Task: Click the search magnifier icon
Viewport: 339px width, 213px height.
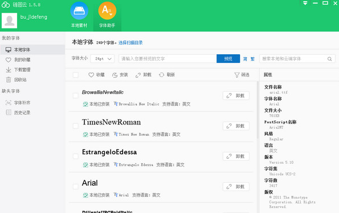Action: [x=329, y=59]
